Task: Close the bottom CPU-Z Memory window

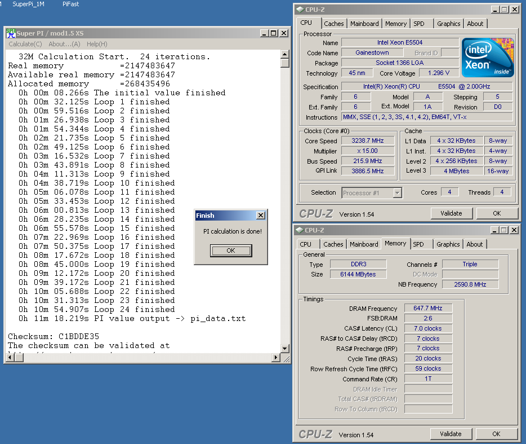Action: [514, 230]
